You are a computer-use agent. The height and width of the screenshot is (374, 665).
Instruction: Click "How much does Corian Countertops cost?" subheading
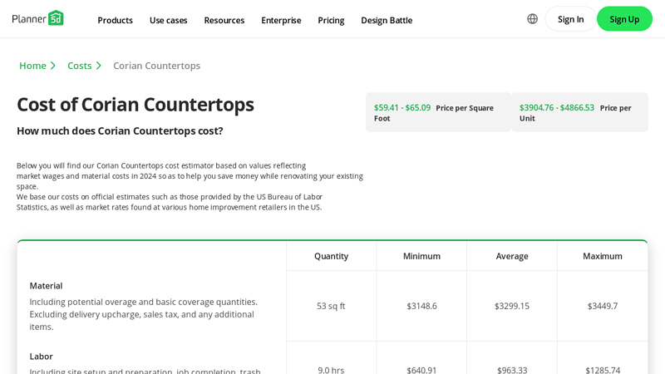[x=120, y=131]
